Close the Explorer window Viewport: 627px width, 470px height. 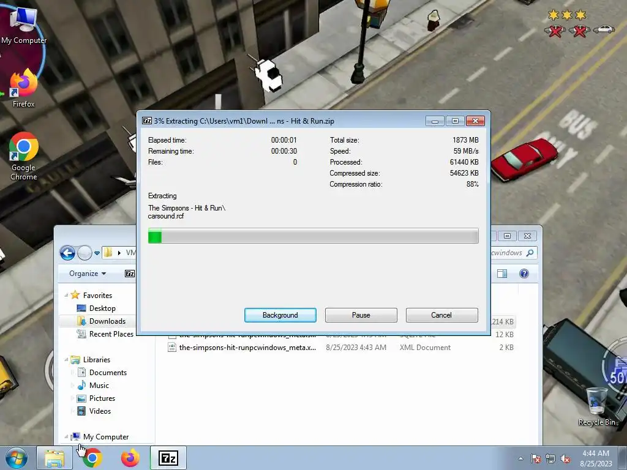pyautogui.click(x=527, y=236)
